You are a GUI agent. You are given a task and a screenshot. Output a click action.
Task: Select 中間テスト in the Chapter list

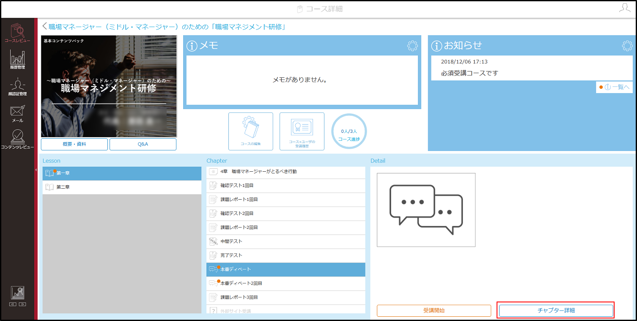point(286,241)
